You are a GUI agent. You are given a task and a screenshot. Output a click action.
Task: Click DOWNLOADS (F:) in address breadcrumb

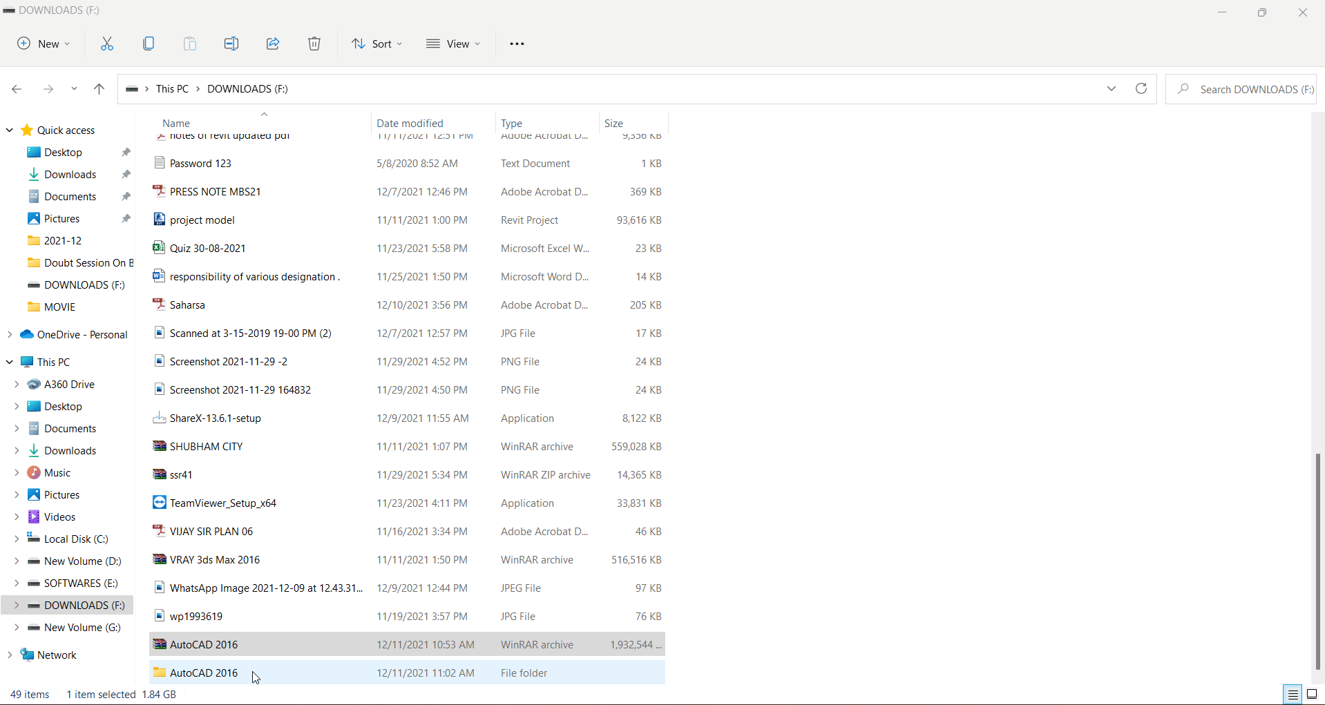coord(247,88)
